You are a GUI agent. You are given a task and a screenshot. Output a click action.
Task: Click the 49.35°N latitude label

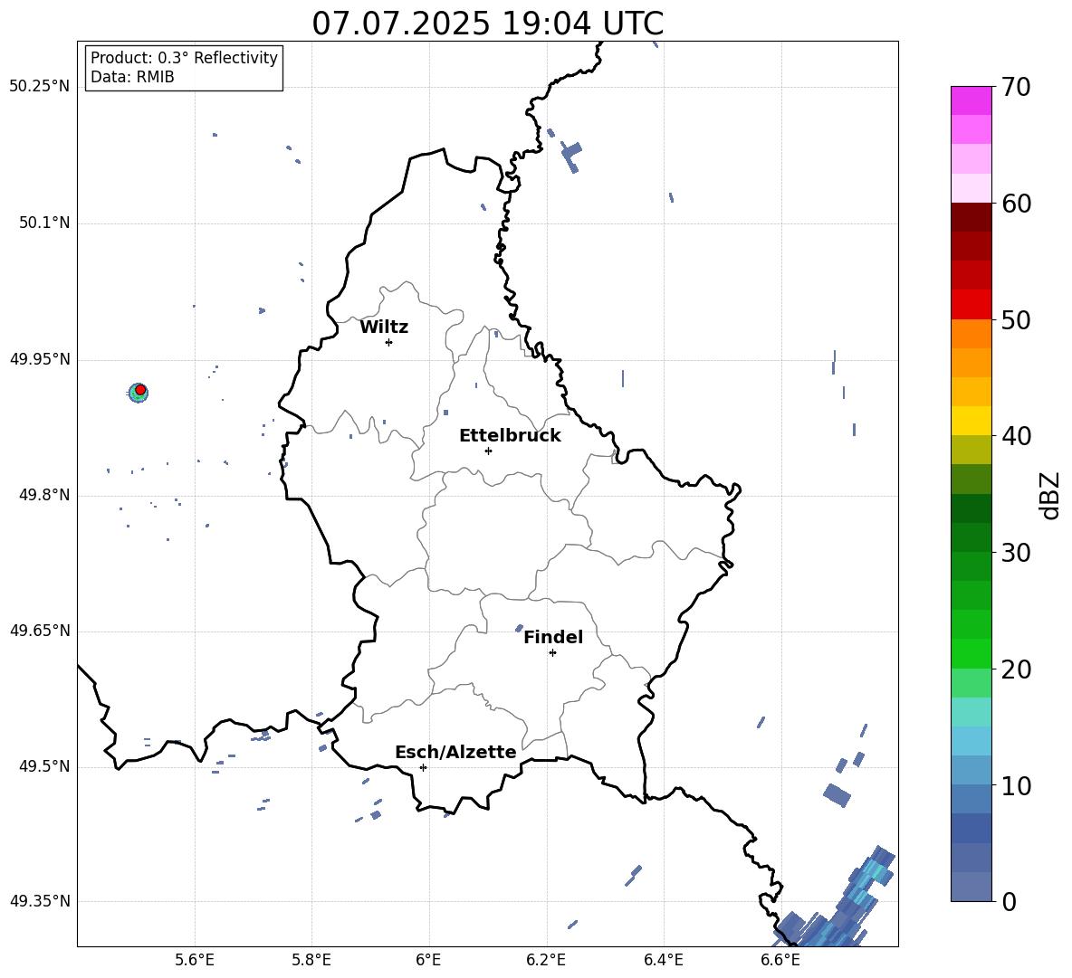click(40, 901)
